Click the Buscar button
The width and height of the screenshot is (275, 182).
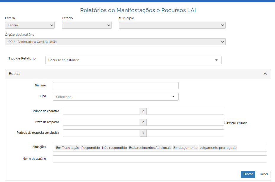[x=248, y=174]
